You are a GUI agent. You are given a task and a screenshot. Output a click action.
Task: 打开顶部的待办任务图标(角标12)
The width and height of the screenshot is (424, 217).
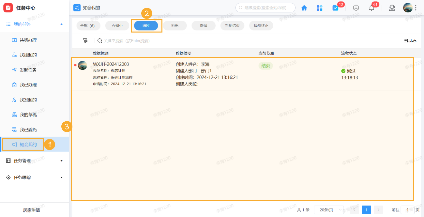[336, 7]
